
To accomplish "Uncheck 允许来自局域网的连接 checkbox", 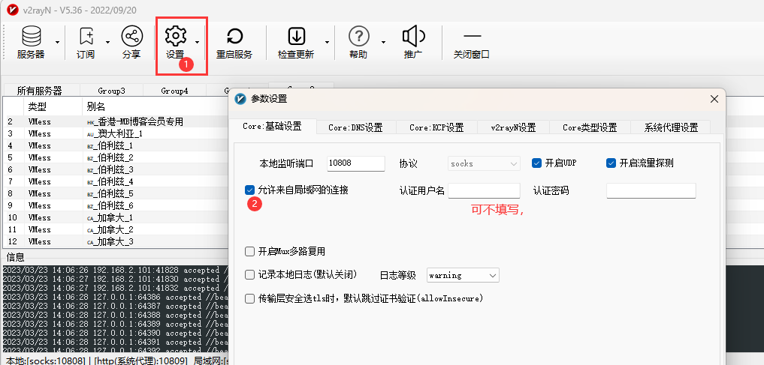I will (250, 190).
